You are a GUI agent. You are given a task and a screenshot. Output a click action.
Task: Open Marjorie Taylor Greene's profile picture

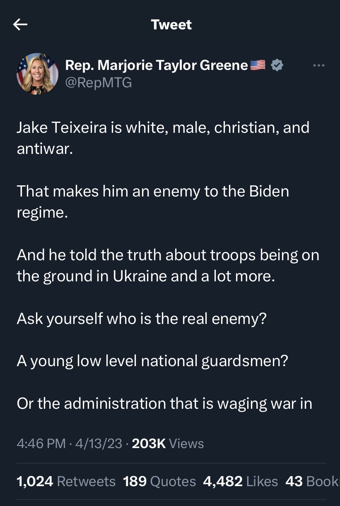[x=37, y=74]
